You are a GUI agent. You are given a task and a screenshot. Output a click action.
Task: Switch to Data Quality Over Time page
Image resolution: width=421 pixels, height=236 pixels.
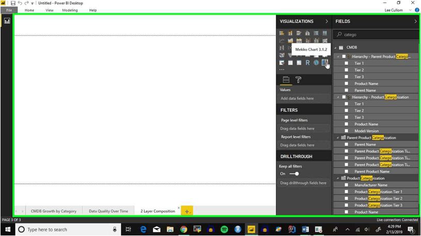108,211
